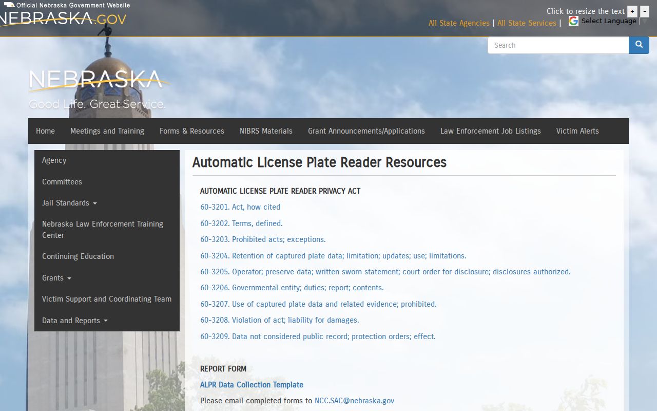Open Law Enforcement Job Listings
The image size is (657, 411).
[x=491, y=131]
